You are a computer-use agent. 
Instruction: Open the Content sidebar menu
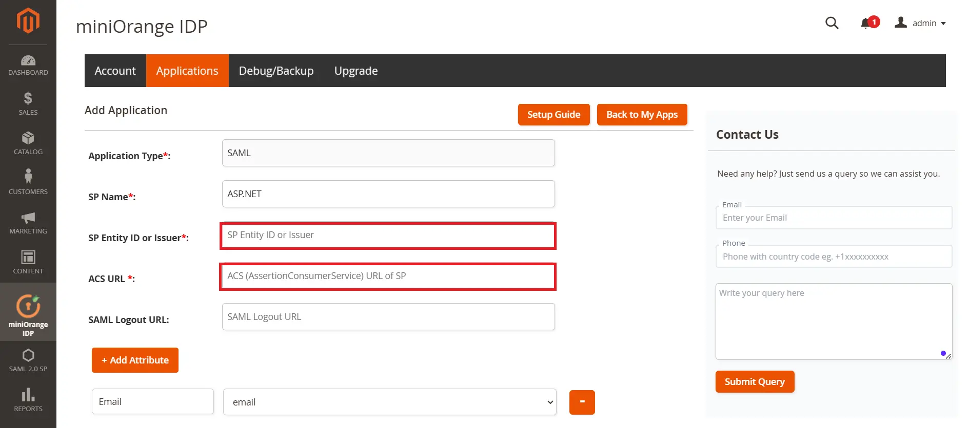coord(28,262)
